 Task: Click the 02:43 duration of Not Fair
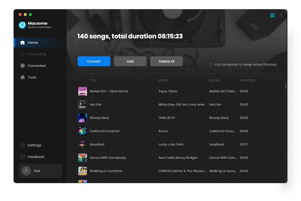(x=244, y=104)
